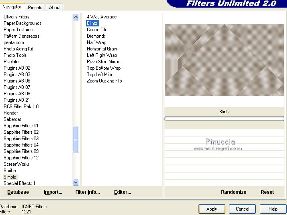287x215 pixels.
Task: Select Paper Textures category
Action: [18, 30]
